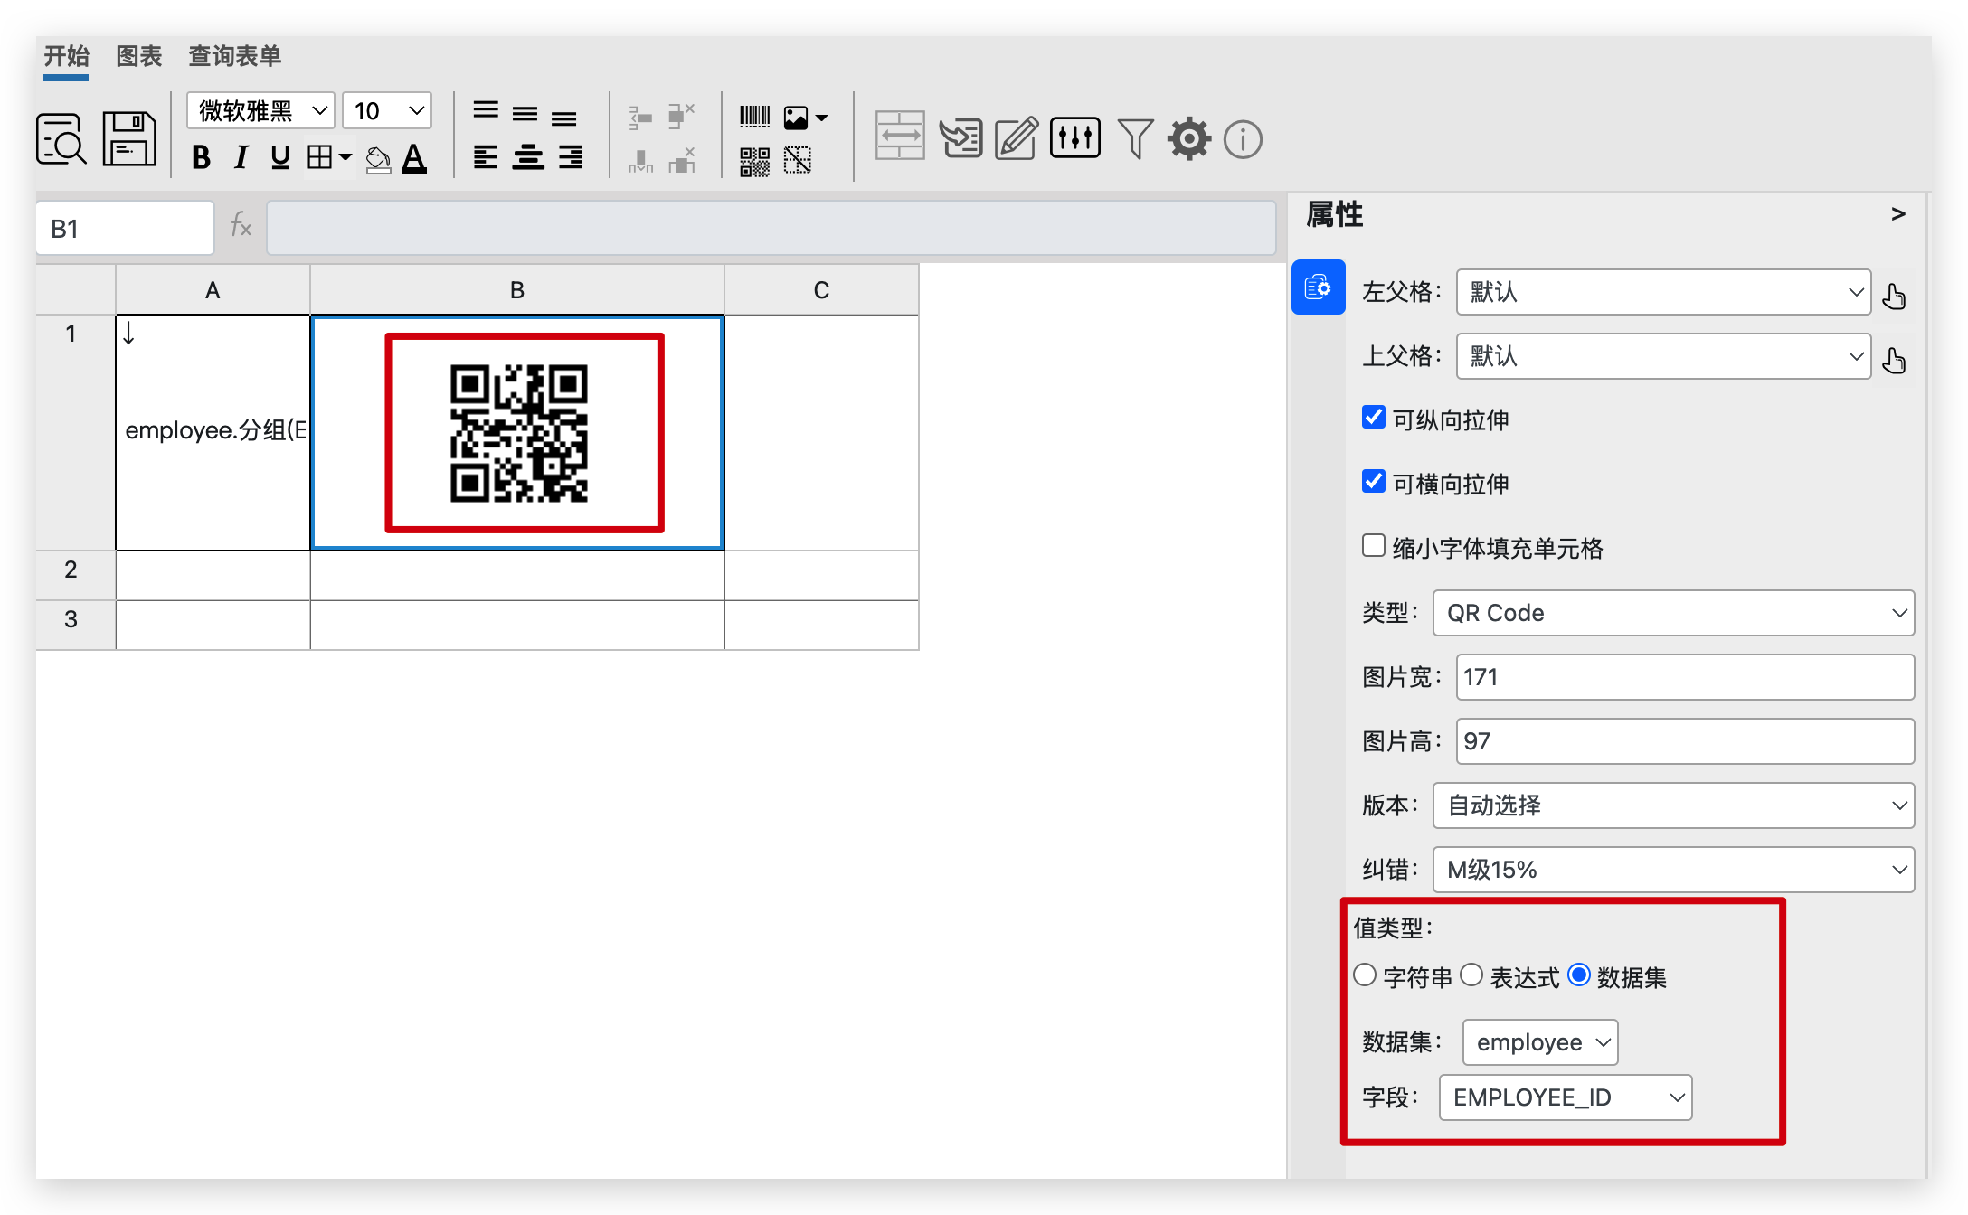This screenshot has height=1215, width=1968.
Task: Click the bird data-import icon
Action: click(x=960, y=138)
